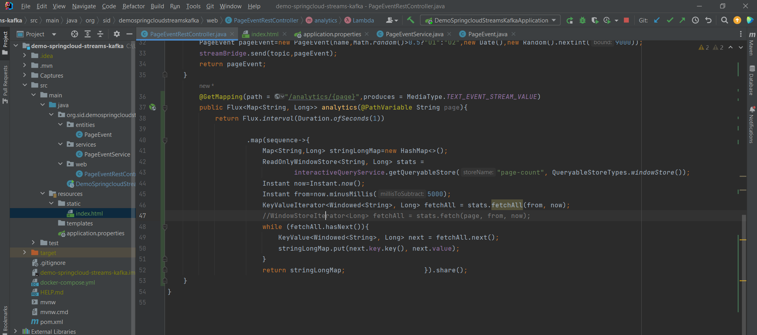This screenshot has width=757, height=335.
Task: Open Search Everywhere magnifier icon
Action: tap(724, 20)
